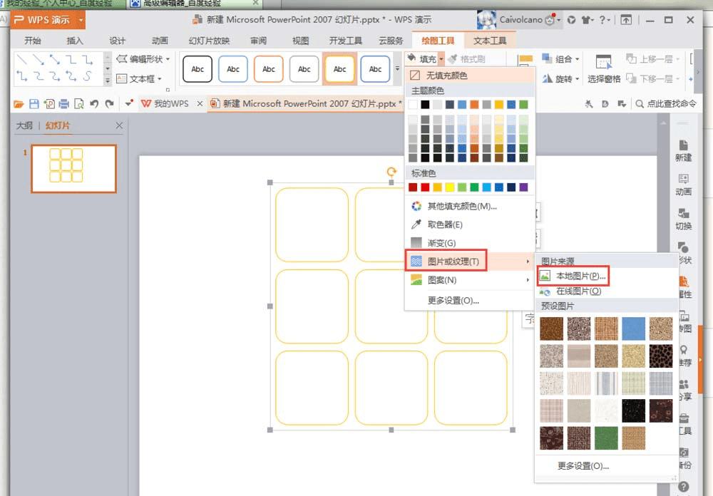Select 无填充颜色 (No Fill) option
The width and height of the screenshot is (713, 496).
click(447, 75)
